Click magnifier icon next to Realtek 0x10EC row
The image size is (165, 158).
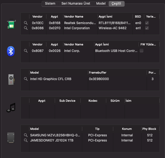26,23
